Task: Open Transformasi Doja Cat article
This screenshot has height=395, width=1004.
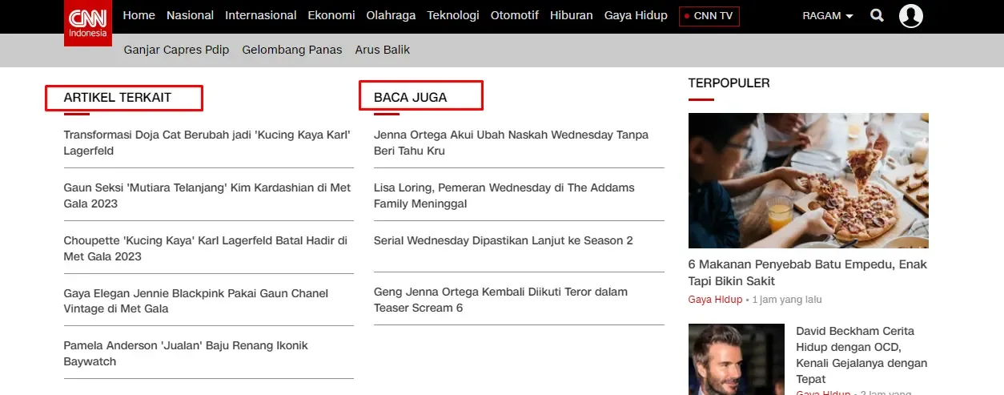Action: click(207, 143)
